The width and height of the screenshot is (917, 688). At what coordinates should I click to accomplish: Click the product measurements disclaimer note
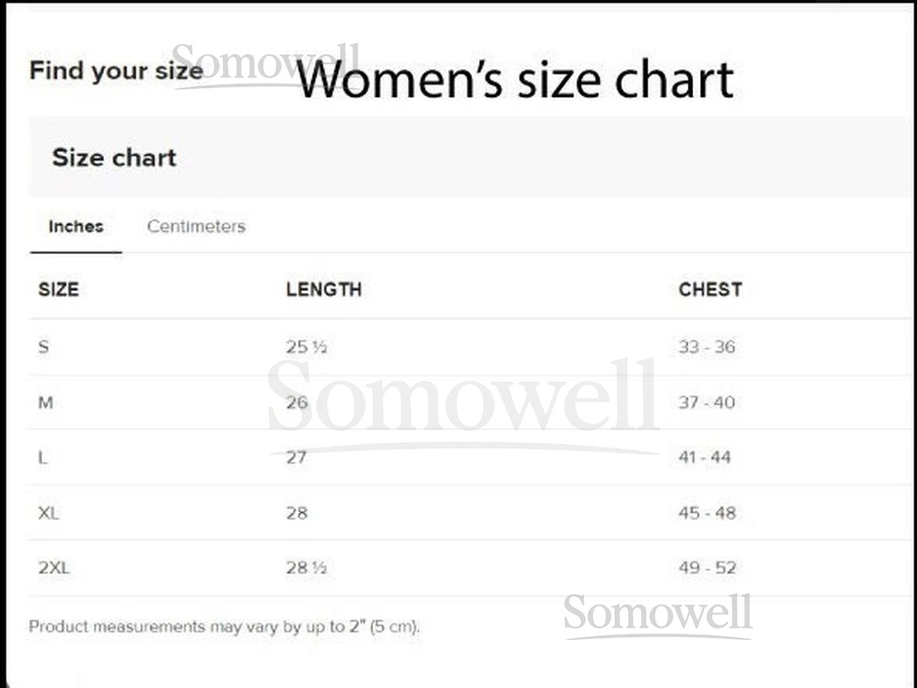tap(224, 627)
